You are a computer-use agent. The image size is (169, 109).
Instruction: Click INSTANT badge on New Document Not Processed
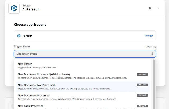coord(142,85)
